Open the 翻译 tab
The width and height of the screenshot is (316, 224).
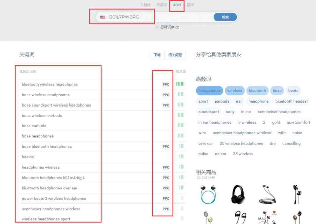pyautogui.click(x=190, y=5)
